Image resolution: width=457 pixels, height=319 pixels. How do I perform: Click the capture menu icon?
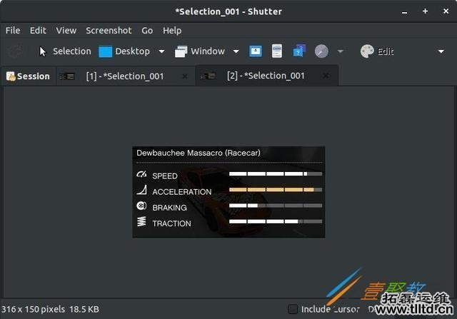click(256, 51)
